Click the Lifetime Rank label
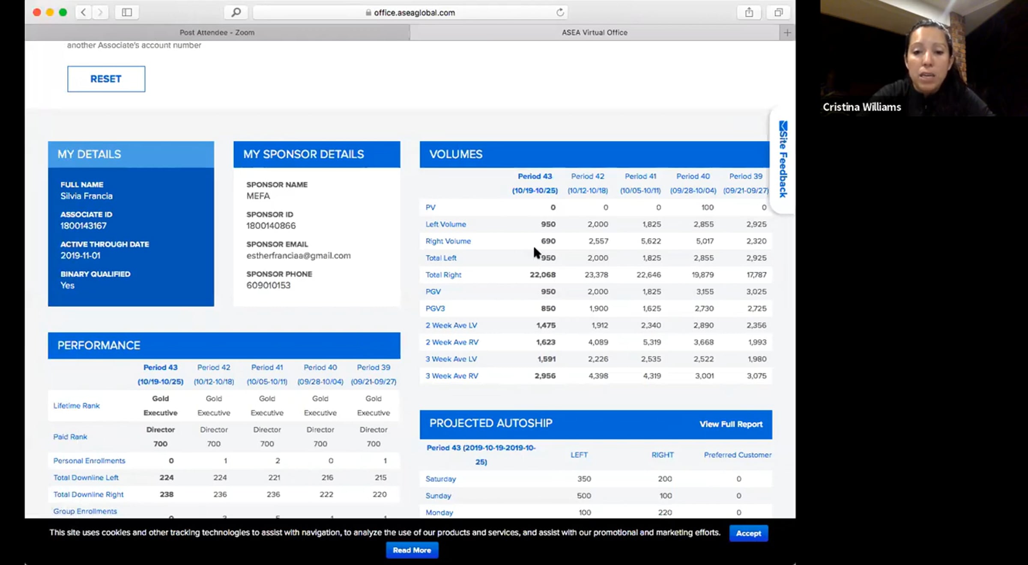1028x565 pixels. pyautogui.click(x=76, y=406)
